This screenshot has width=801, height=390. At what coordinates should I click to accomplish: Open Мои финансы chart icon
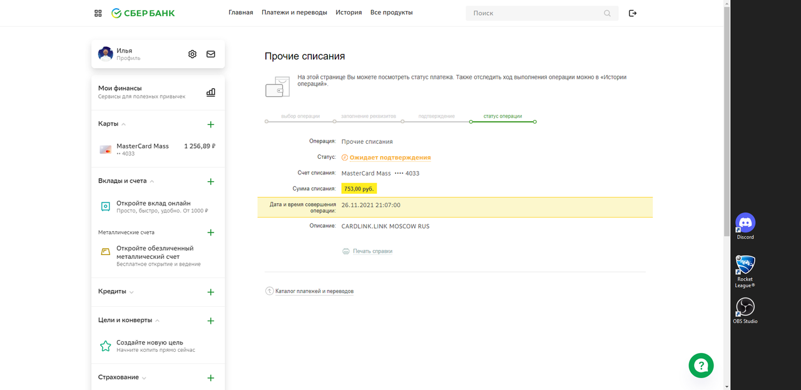click(x=211, y=92)
